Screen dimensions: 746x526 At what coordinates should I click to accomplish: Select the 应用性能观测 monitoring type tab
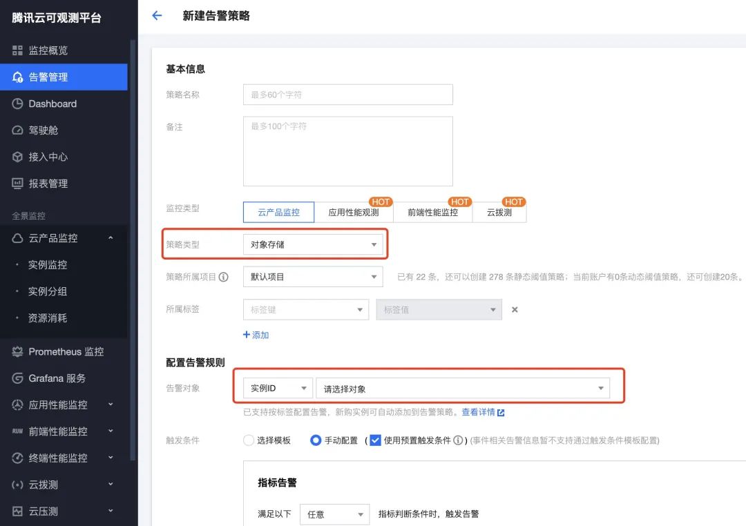tap(354, 212)
